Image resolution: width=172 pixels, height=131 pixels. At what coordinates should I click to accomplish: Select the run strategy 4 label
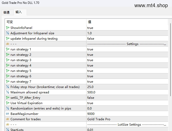pos(21,65)
